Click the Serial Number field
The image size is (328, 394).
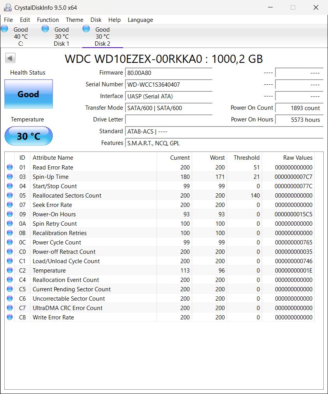168,84
